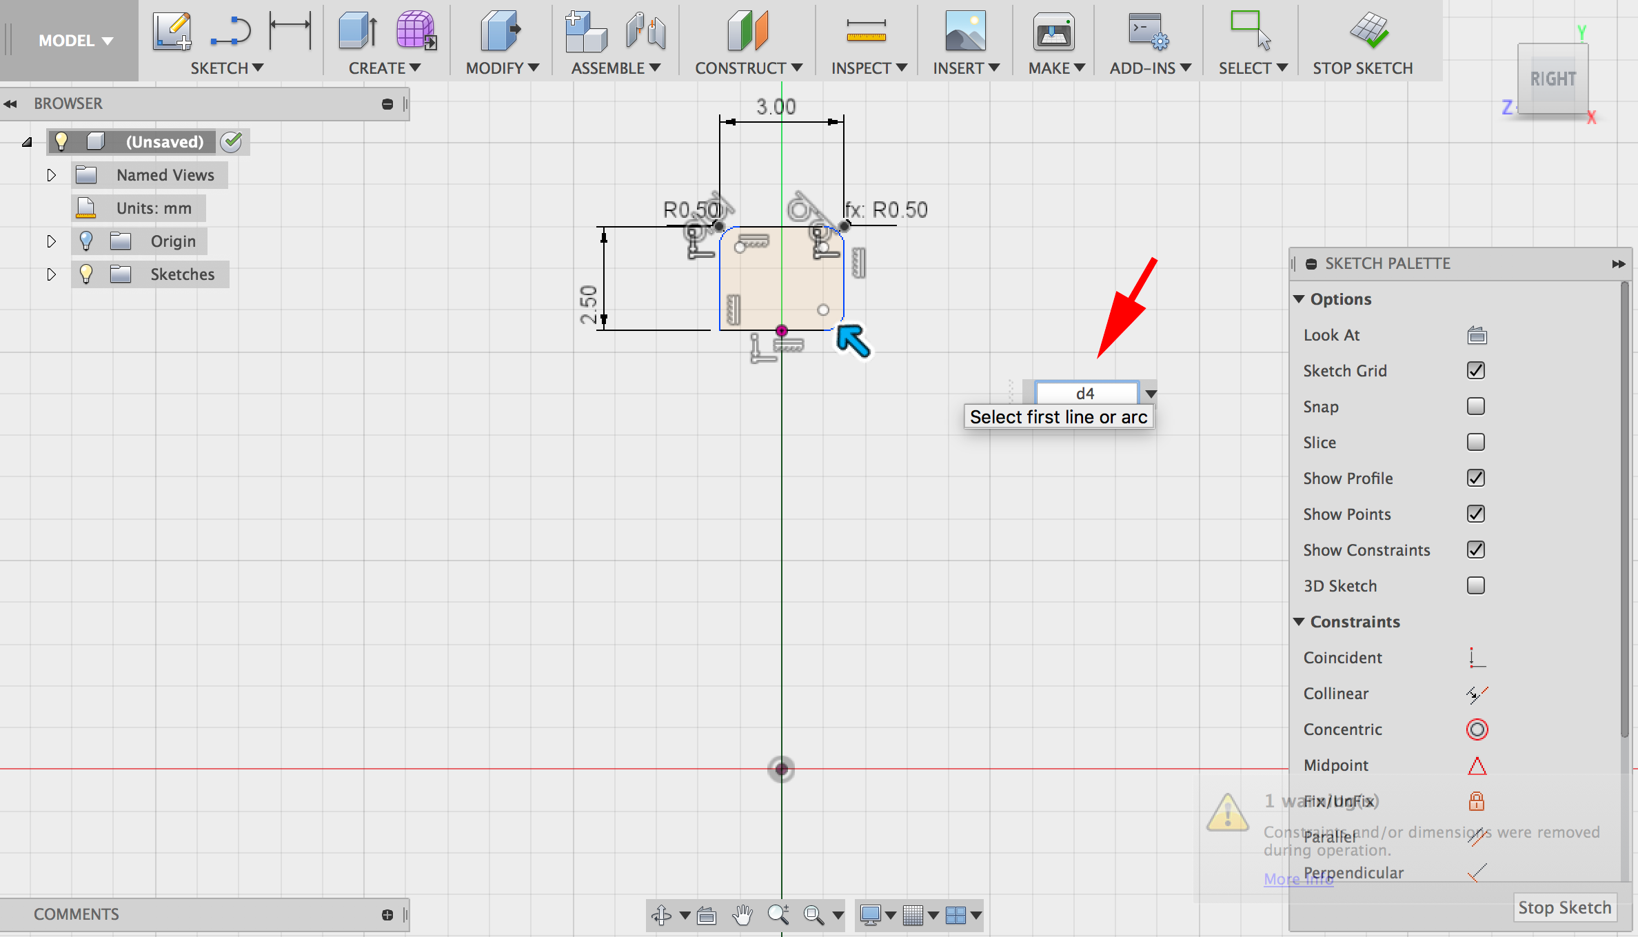The height and width of the screenshot is (937, 1638).
Task: Enable the Slice checkbox
Action: [1476, 443]
